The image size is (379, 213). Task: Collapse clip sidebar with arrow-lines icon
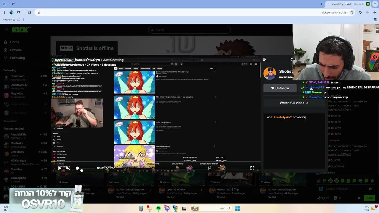264,59
